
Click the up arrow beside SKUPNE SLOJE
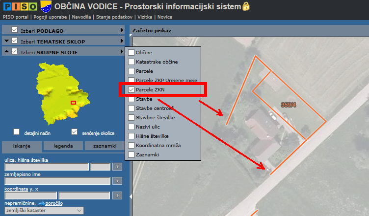pos(6,52)
